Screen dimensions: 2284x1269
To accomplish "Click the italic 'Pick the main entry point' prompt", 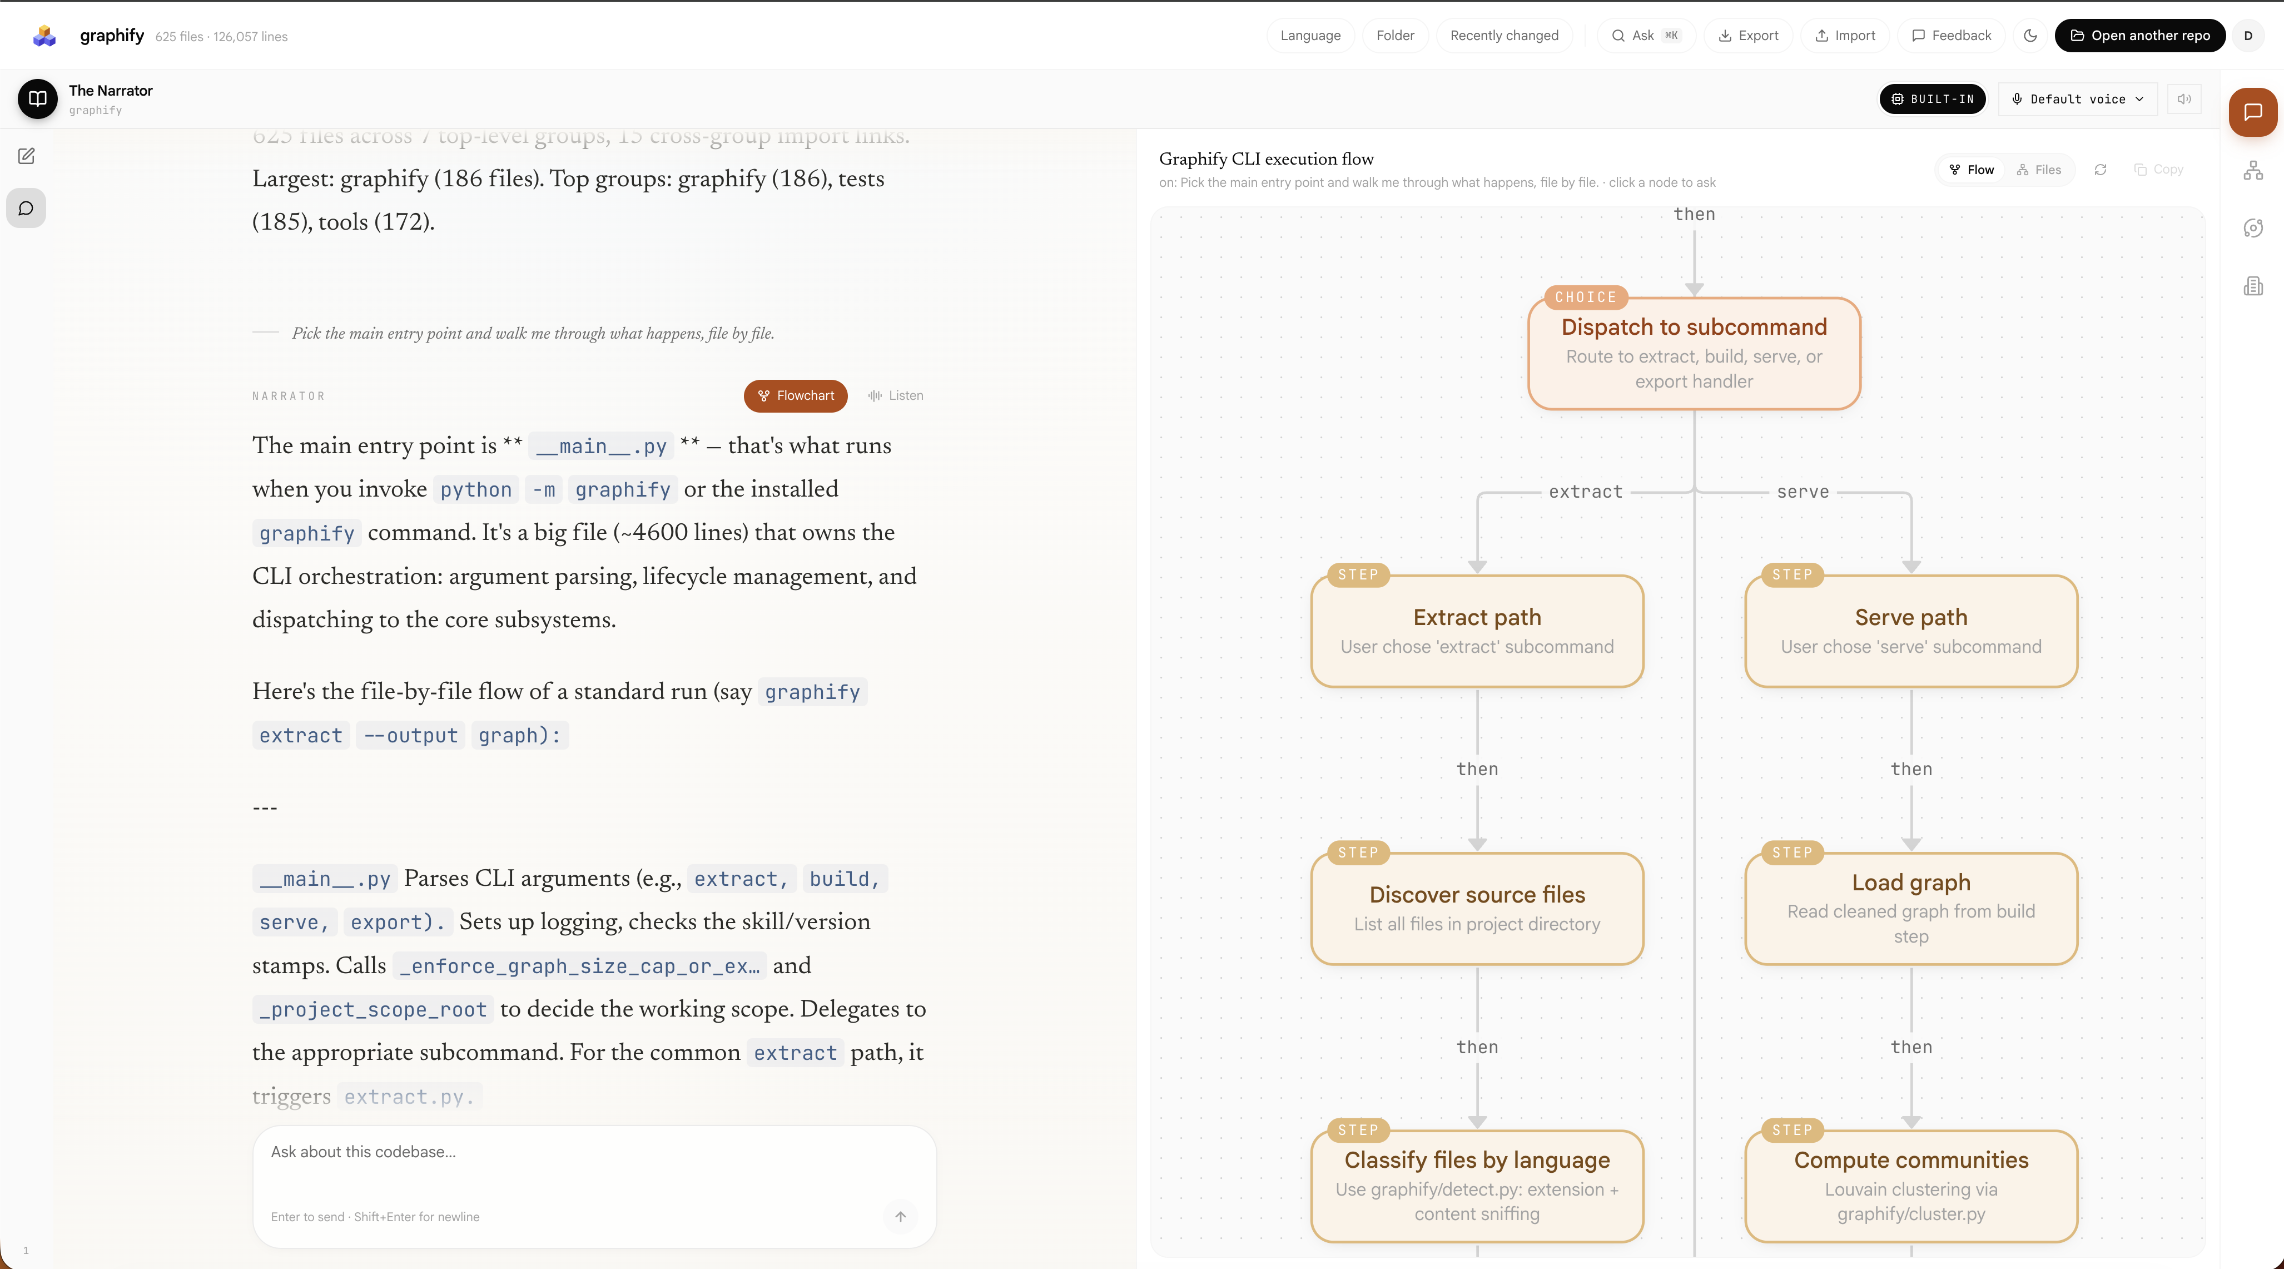I will [533, 334].
